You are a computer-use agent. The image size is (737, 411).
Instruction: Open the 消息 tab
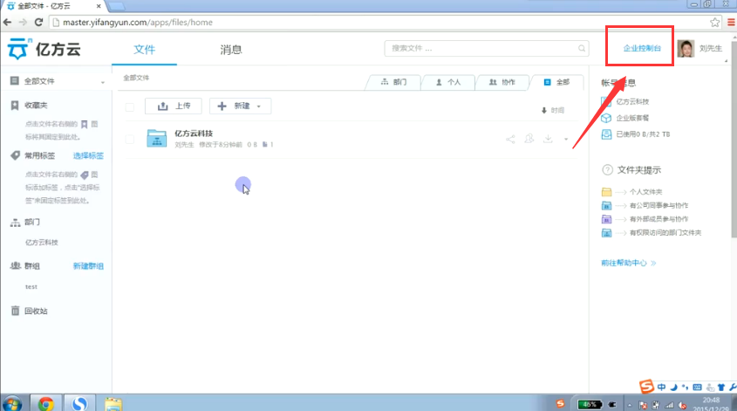pyautogui.click(x=231, y=50)
